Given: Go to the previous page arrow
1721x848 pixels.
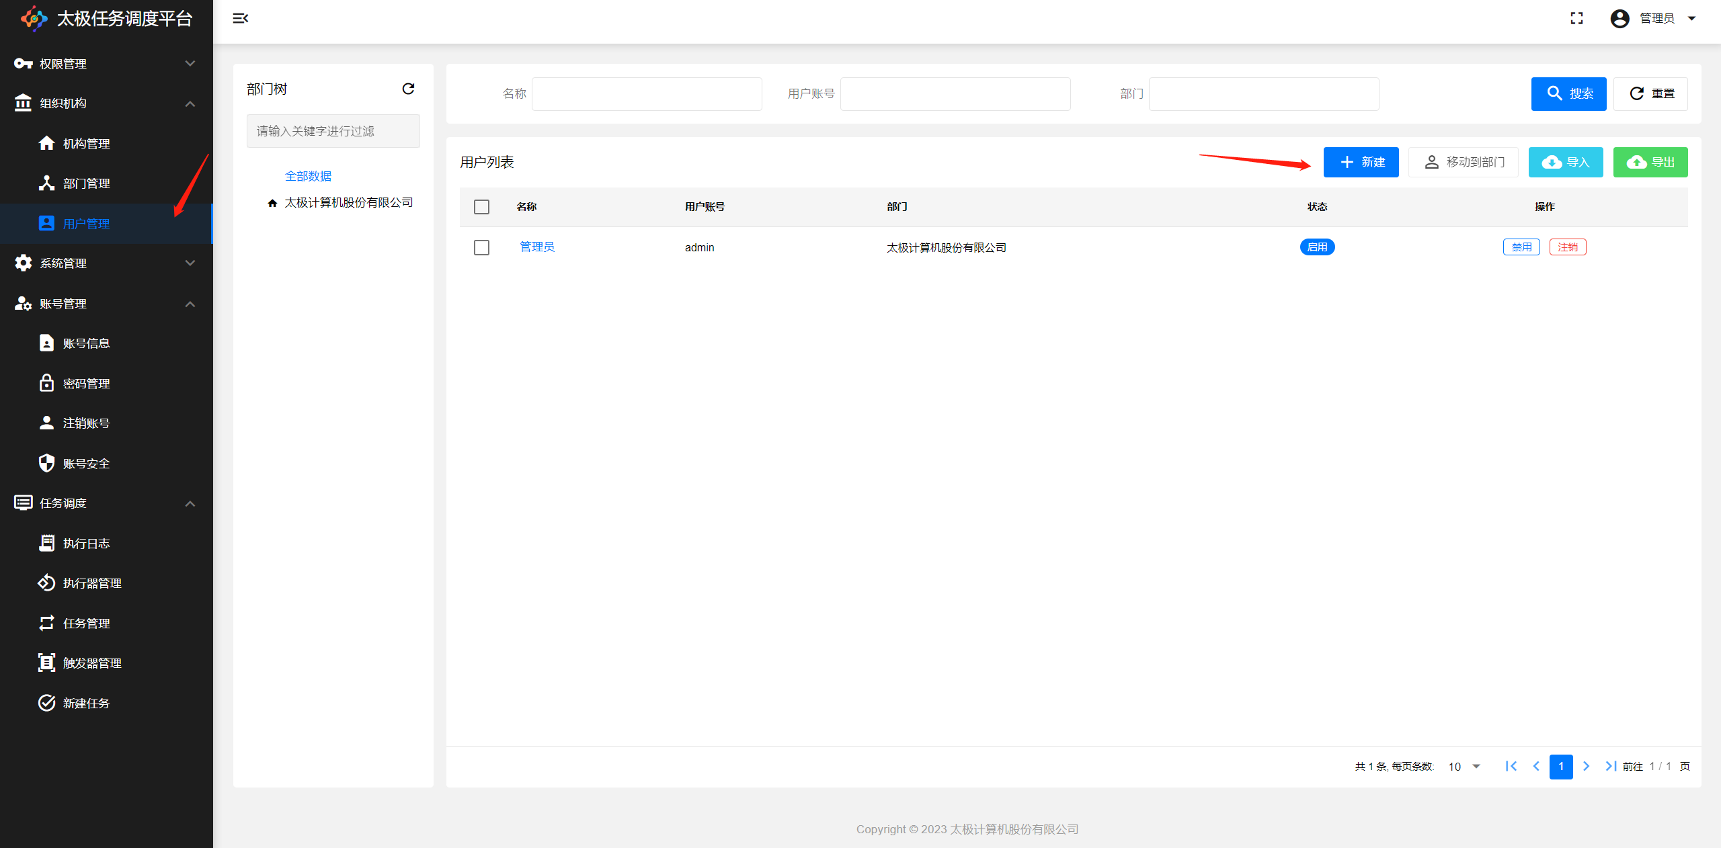Looking at the screenshot, I should pyautogui.click(x=1536, y=766).
